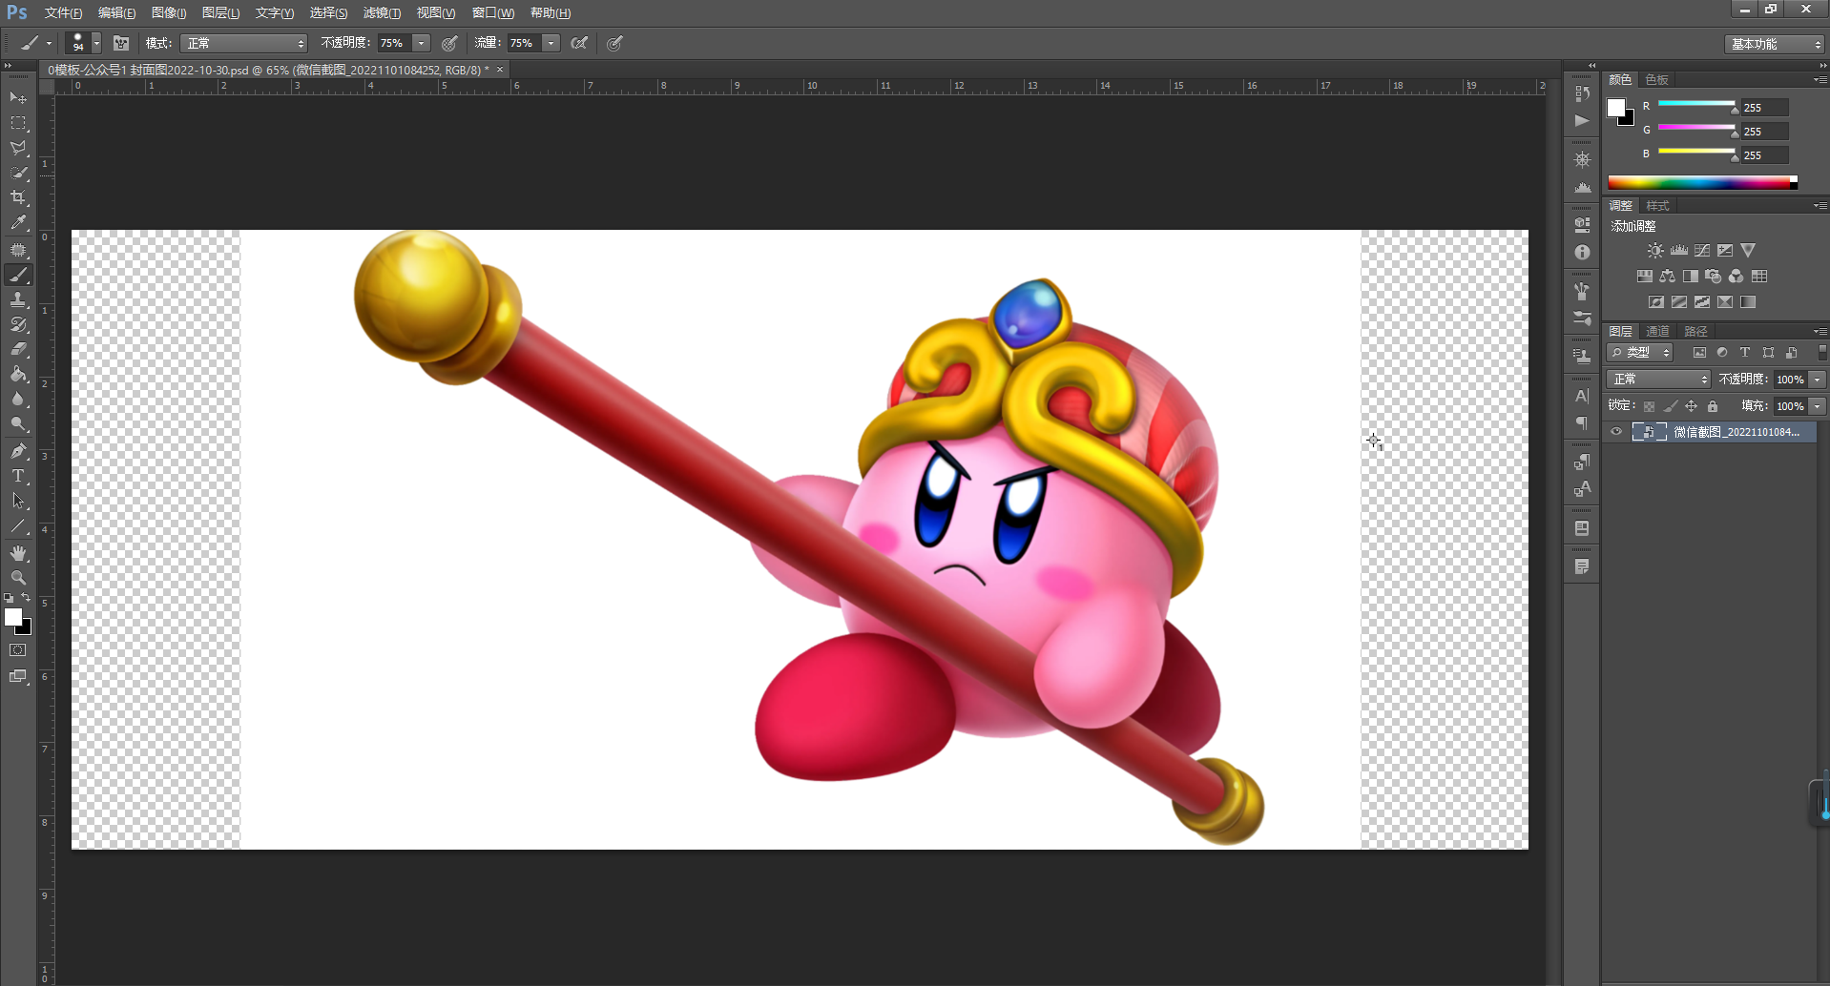
Task: Select the Clone Stamp tool
Action: coord(18,299)
